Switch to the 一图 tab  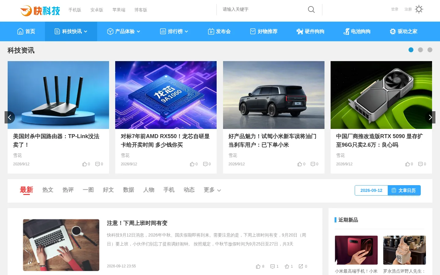point(88,190)
